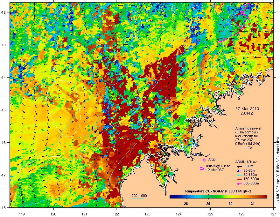Click the longitude axis label '123'
This screenshot has width=280, height=217.
coord(148,214)
